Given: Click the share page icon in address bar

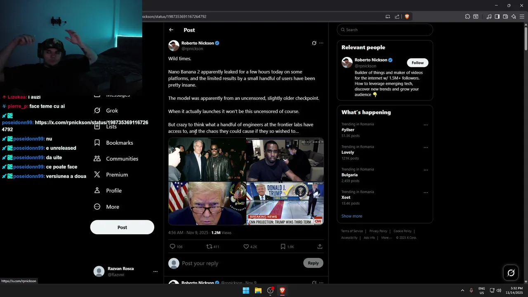Looking at the screenshot, I should pyautogui.click(x=397, y=16).
